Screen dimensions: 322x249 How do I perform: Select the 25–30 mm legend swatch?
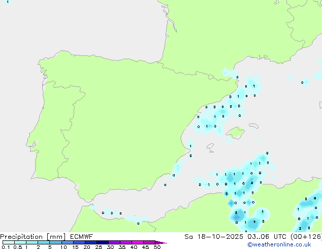pos(102,242)
